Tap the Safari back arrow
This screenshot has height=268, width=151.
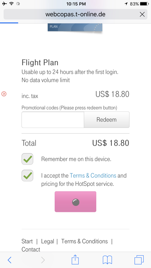tap(10, 260)
